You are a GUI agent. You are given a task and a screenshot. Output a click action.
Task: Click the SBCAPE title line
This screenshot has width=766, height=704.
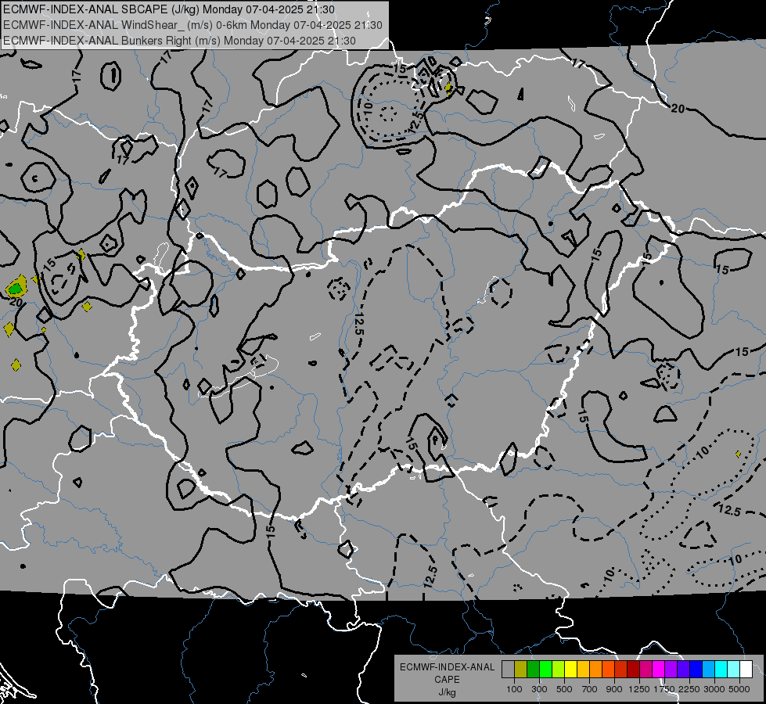click(x=169, y=9)
